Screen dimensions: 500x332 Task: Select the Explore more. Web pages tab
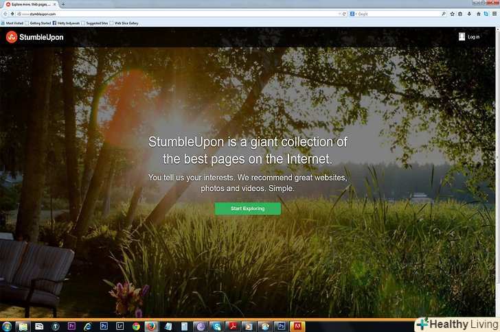[32, 5]
